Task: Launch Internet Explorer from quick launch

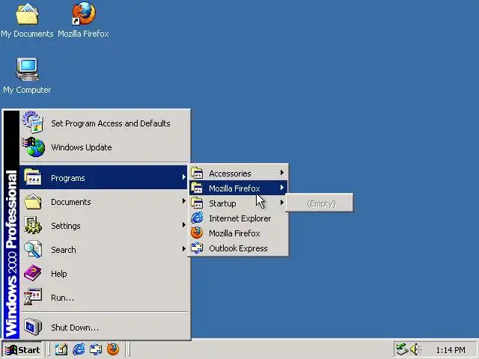Action: point(79,349)
